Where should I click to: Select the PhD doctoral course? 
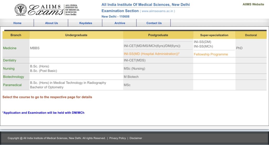(239, 48)
